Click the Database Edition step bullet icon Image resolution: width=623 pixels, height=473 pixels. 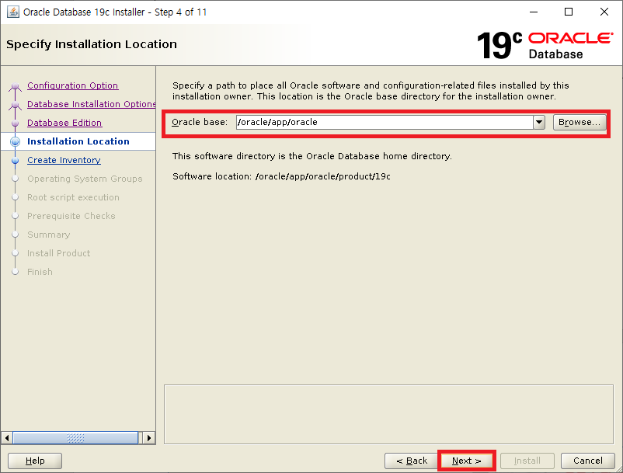pyautogui.click(x=15, y=123)
